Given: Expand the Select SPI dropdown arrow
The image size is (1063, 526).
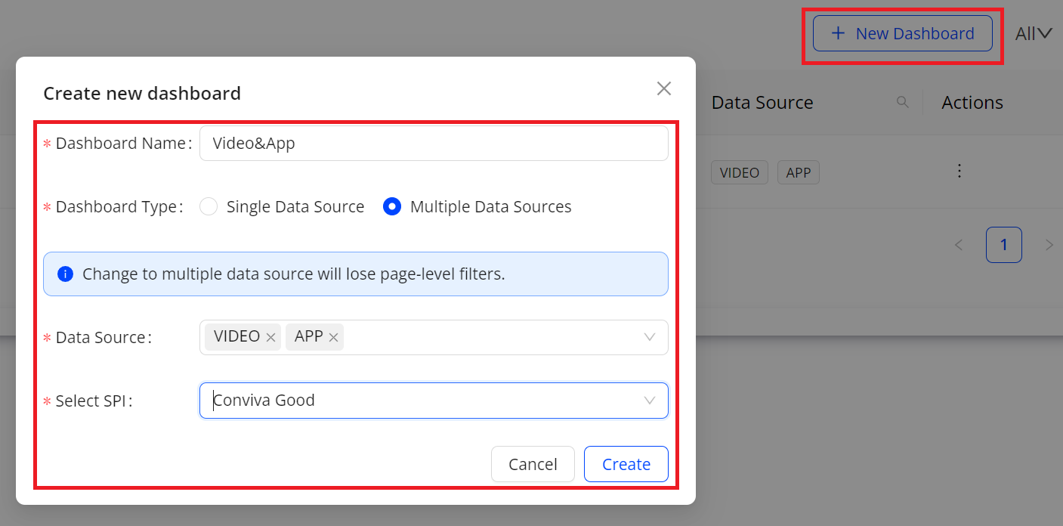Looking at the screenshot, I should [649, 401].
